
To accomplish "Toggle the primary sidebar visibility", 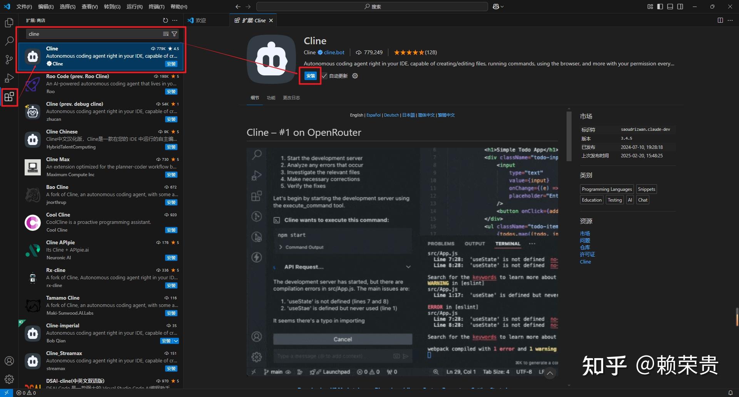I will click(659, 7).
